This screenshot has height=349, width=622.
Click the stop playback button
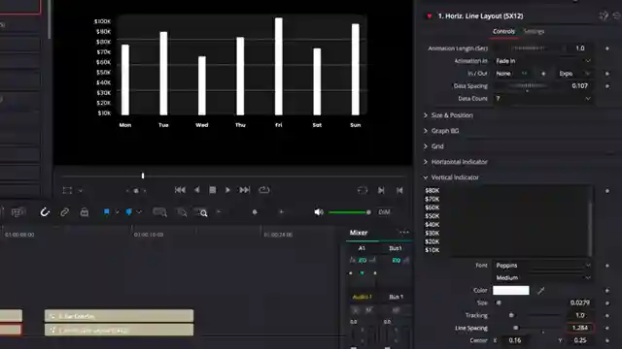pos(213,190)
